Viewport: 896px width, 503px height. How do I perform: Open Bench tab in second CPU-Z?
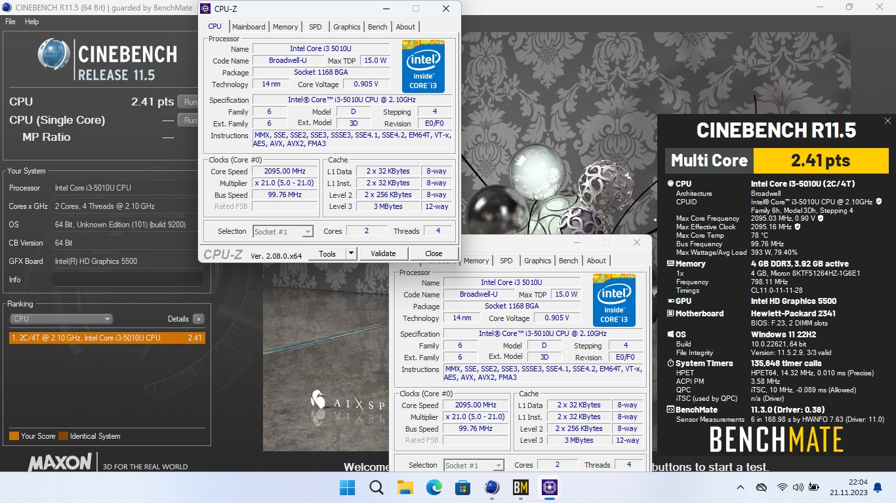tap(569, 261)
